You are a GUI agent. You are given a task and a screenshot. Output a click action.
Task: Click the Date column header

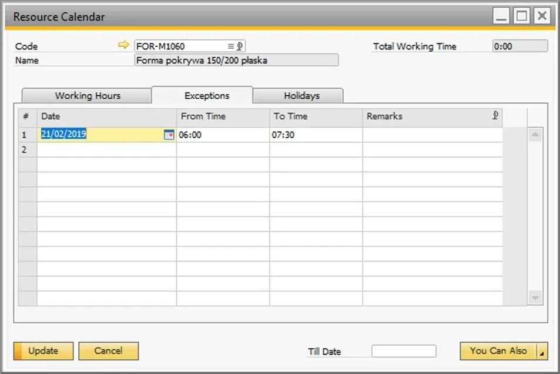(107, 116)
